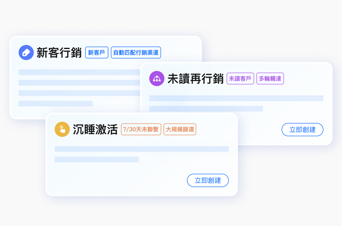Image resolution: width=342 pixels, height=226 pixels.
Task: Select the 自動匹配行銷渠道 tag
Action: pyautogui.click(x=136, y=52)
